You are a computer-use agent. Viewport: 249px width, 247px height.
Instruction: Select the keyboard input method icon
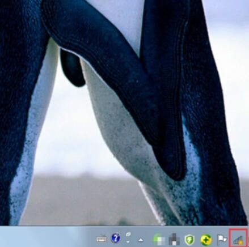102,239
